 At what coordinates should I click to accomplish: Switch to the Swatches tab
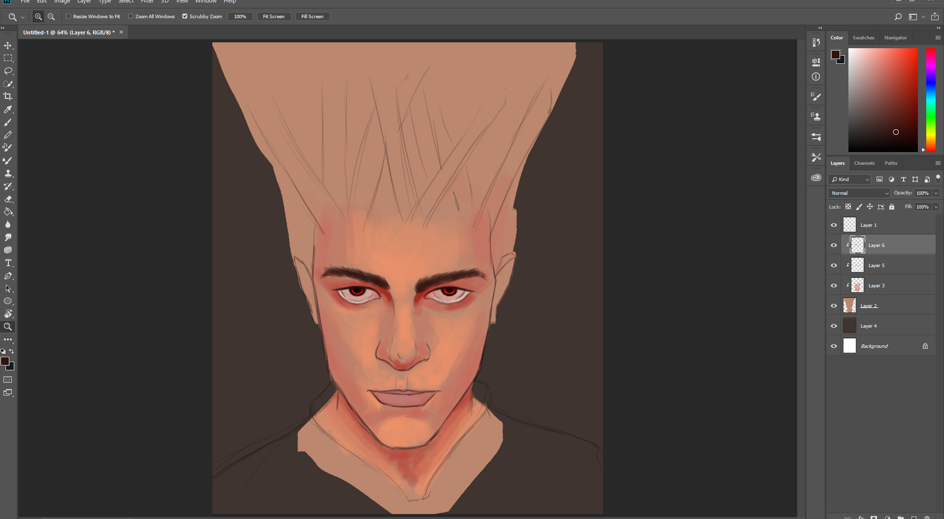tap(863, 38)
